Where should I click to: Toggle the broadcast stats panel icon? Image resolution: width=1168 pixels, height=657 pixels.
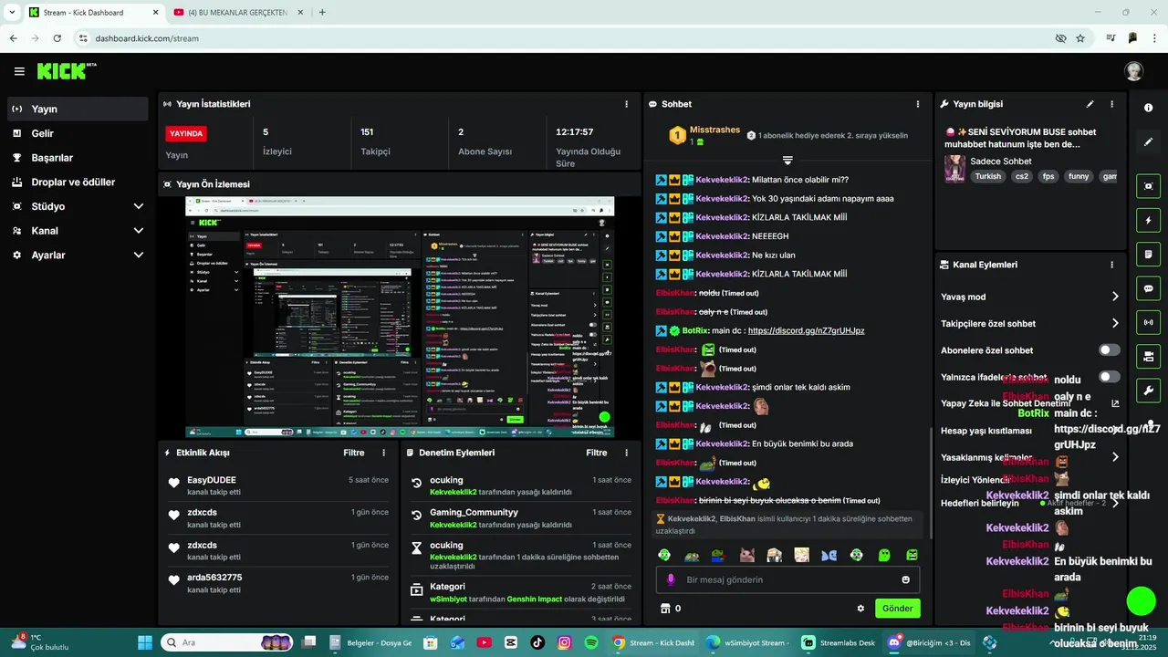coord(1148,322)
